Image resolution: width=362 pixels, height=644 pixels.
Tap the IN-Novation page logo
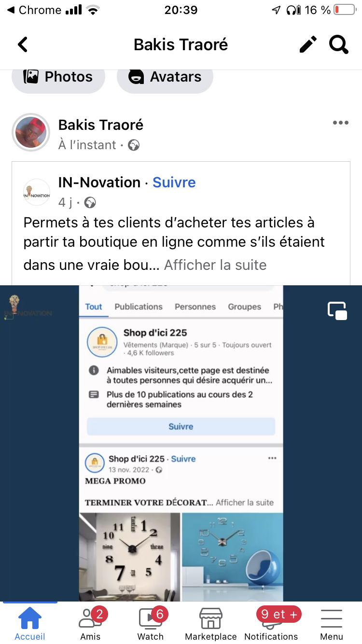(37, 192)
